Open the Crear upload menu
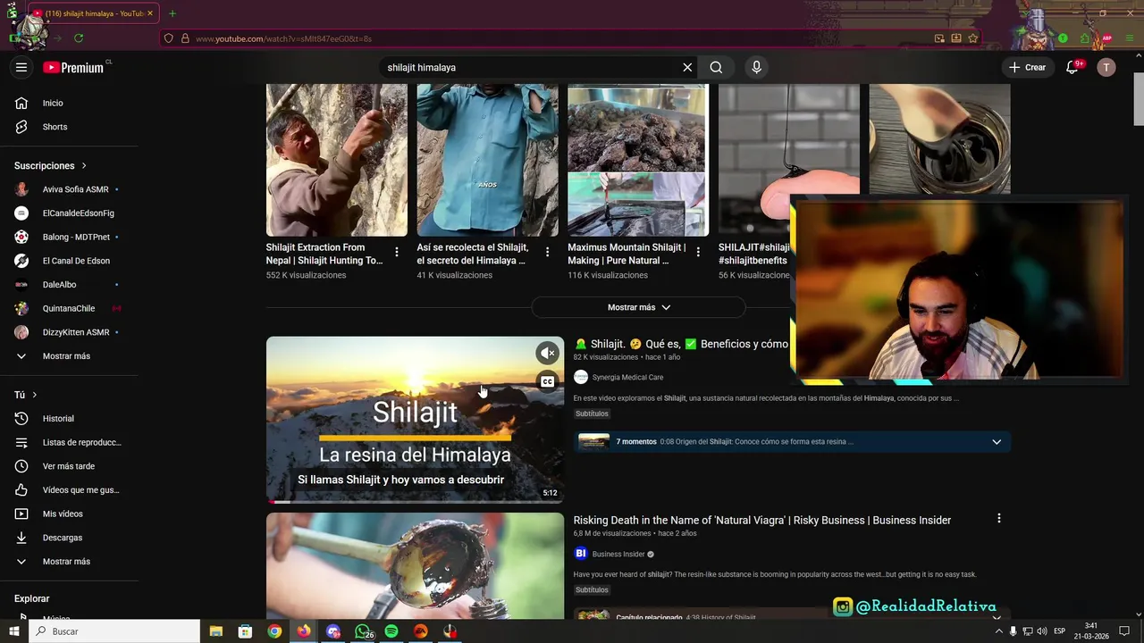This screenshot has width=1144, height=643. [1027, 67]
